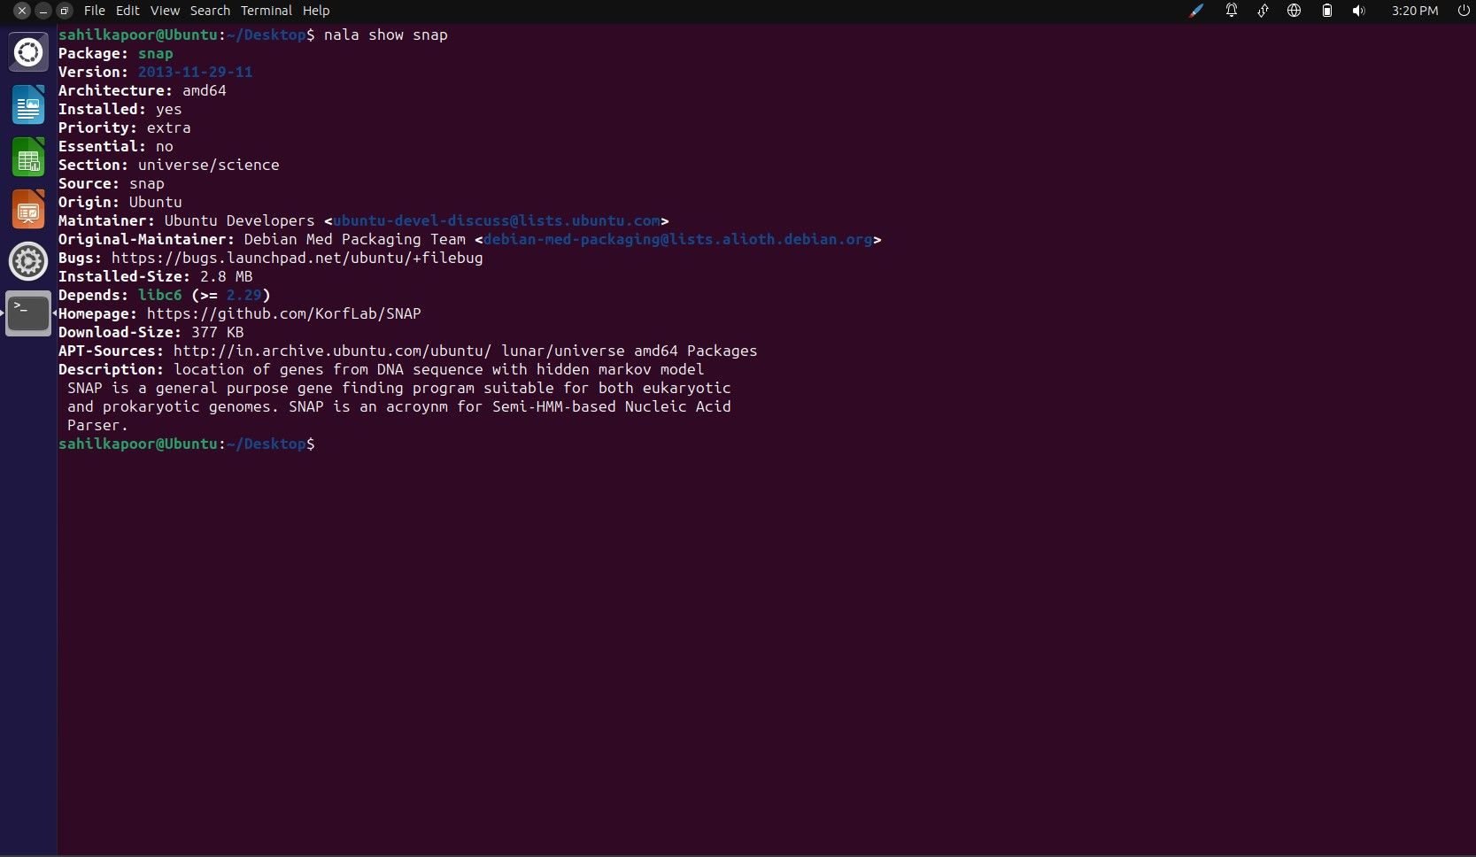Screen dimensions: 1476x857
Task: Maximize or restore the terminal window
Action: pyautogui.click(x=65, y=11)
